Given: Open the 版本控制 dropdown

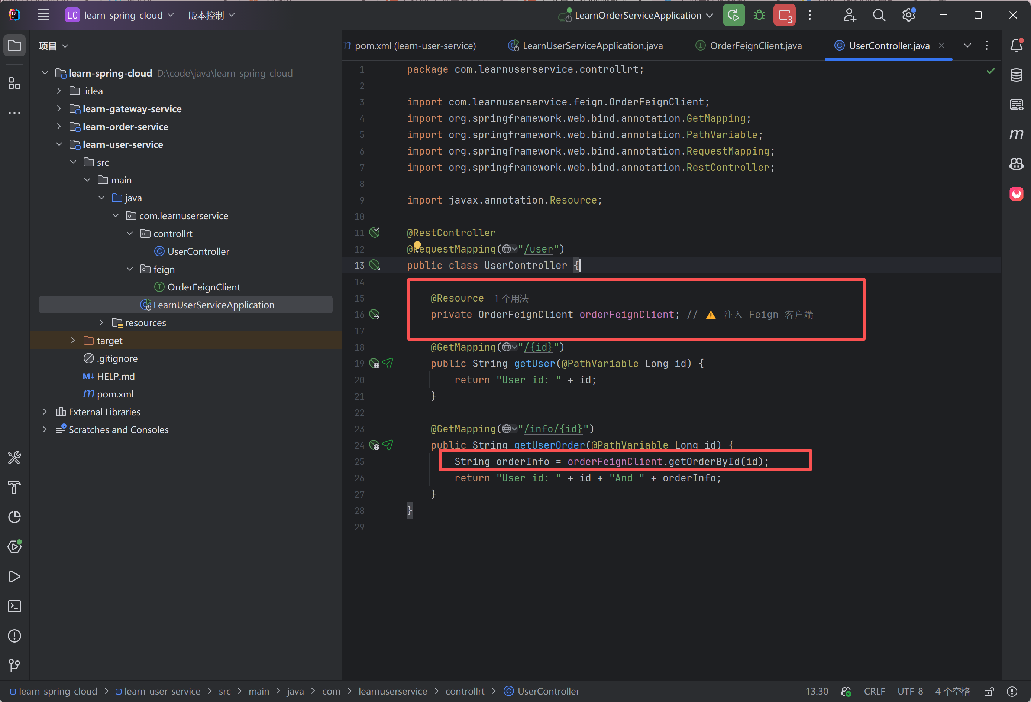Looking at the screenshot, I should coord(211,15).
